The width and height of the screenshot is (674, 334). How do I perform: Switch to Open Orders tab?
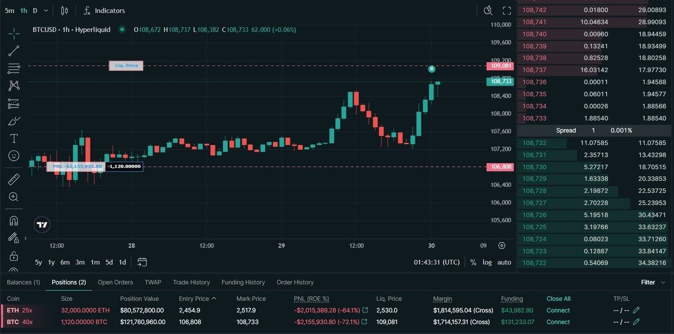click(x=115, y=282)
